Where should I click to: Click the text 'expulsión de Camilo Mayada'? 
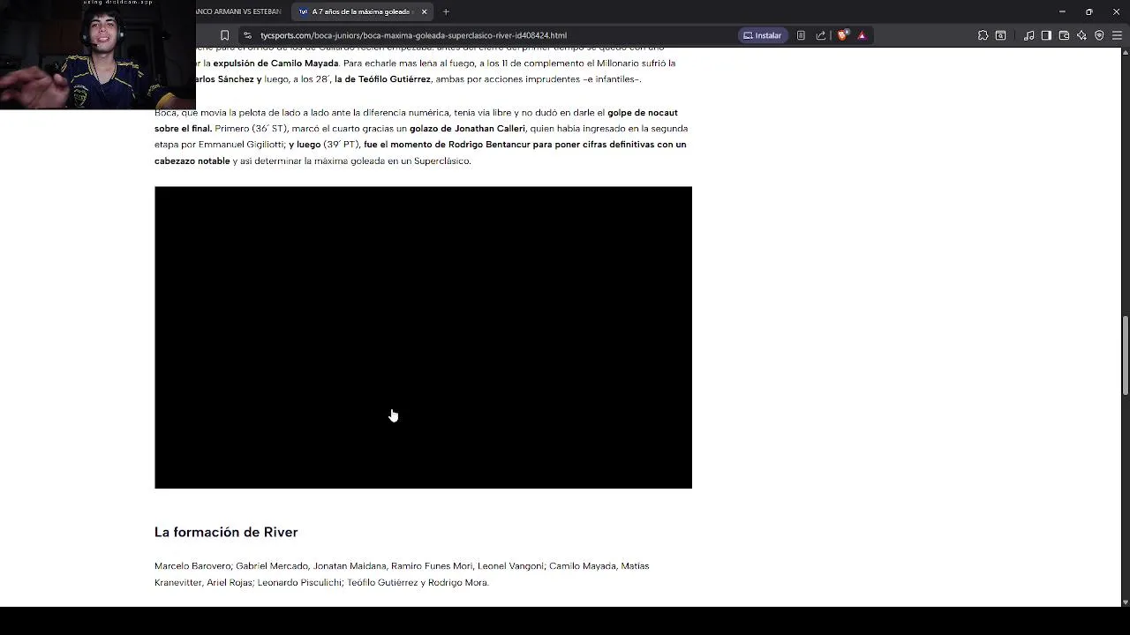click(x=275, y=63)
